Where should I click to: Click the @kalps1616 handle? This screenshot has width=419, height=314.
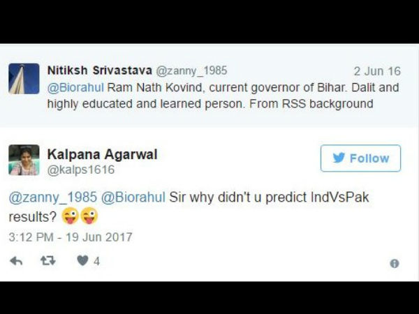point(81,170)
